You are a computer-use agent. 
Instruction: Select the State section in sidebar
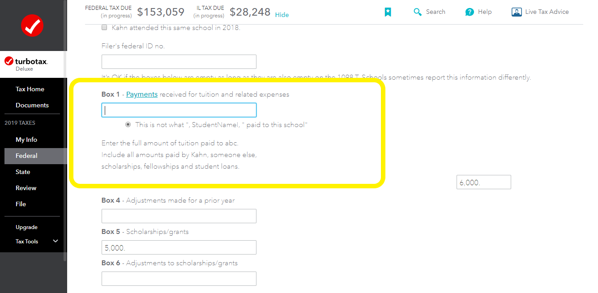click(x=23, y=172)
